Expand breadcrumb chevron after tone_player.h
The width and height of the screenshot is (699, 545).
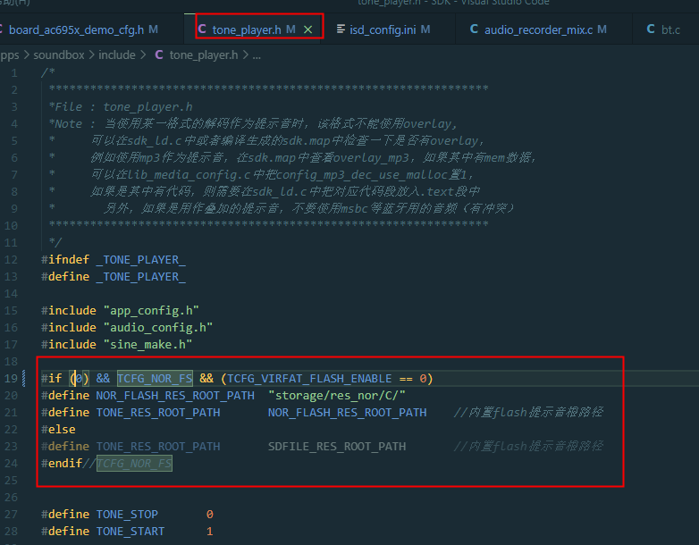point(246,54)
